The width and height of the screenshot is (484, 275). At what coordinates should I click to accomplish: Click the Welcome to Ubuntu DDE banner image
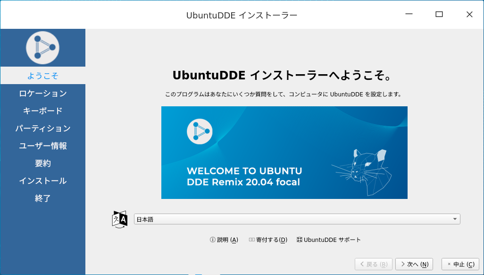tap(284, 153)
